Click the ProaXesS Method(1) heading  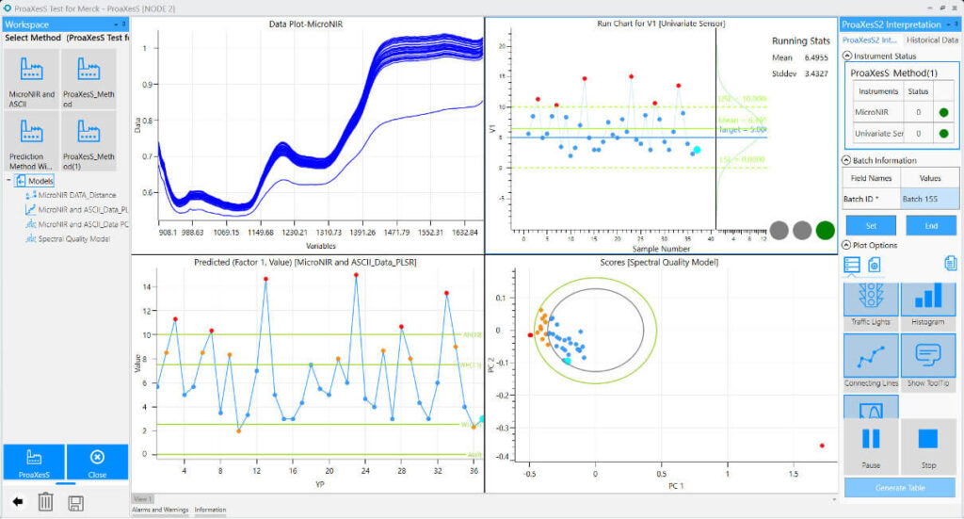click(x=893, y=73)
